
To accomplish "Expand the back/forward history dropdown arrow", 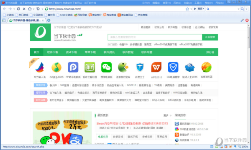I will point(14,9).
